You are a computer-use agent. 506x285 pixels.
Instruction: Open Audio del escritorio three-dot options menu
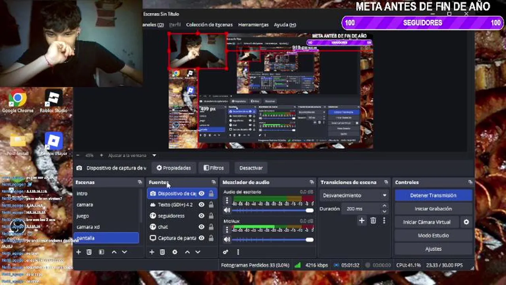(x=227, y=201)
